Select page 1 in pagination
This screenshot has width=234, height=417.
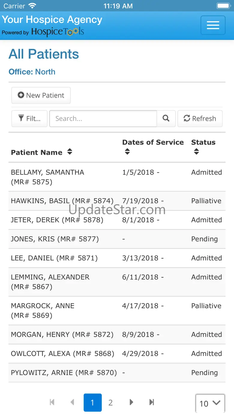click(x=92, y=403)
